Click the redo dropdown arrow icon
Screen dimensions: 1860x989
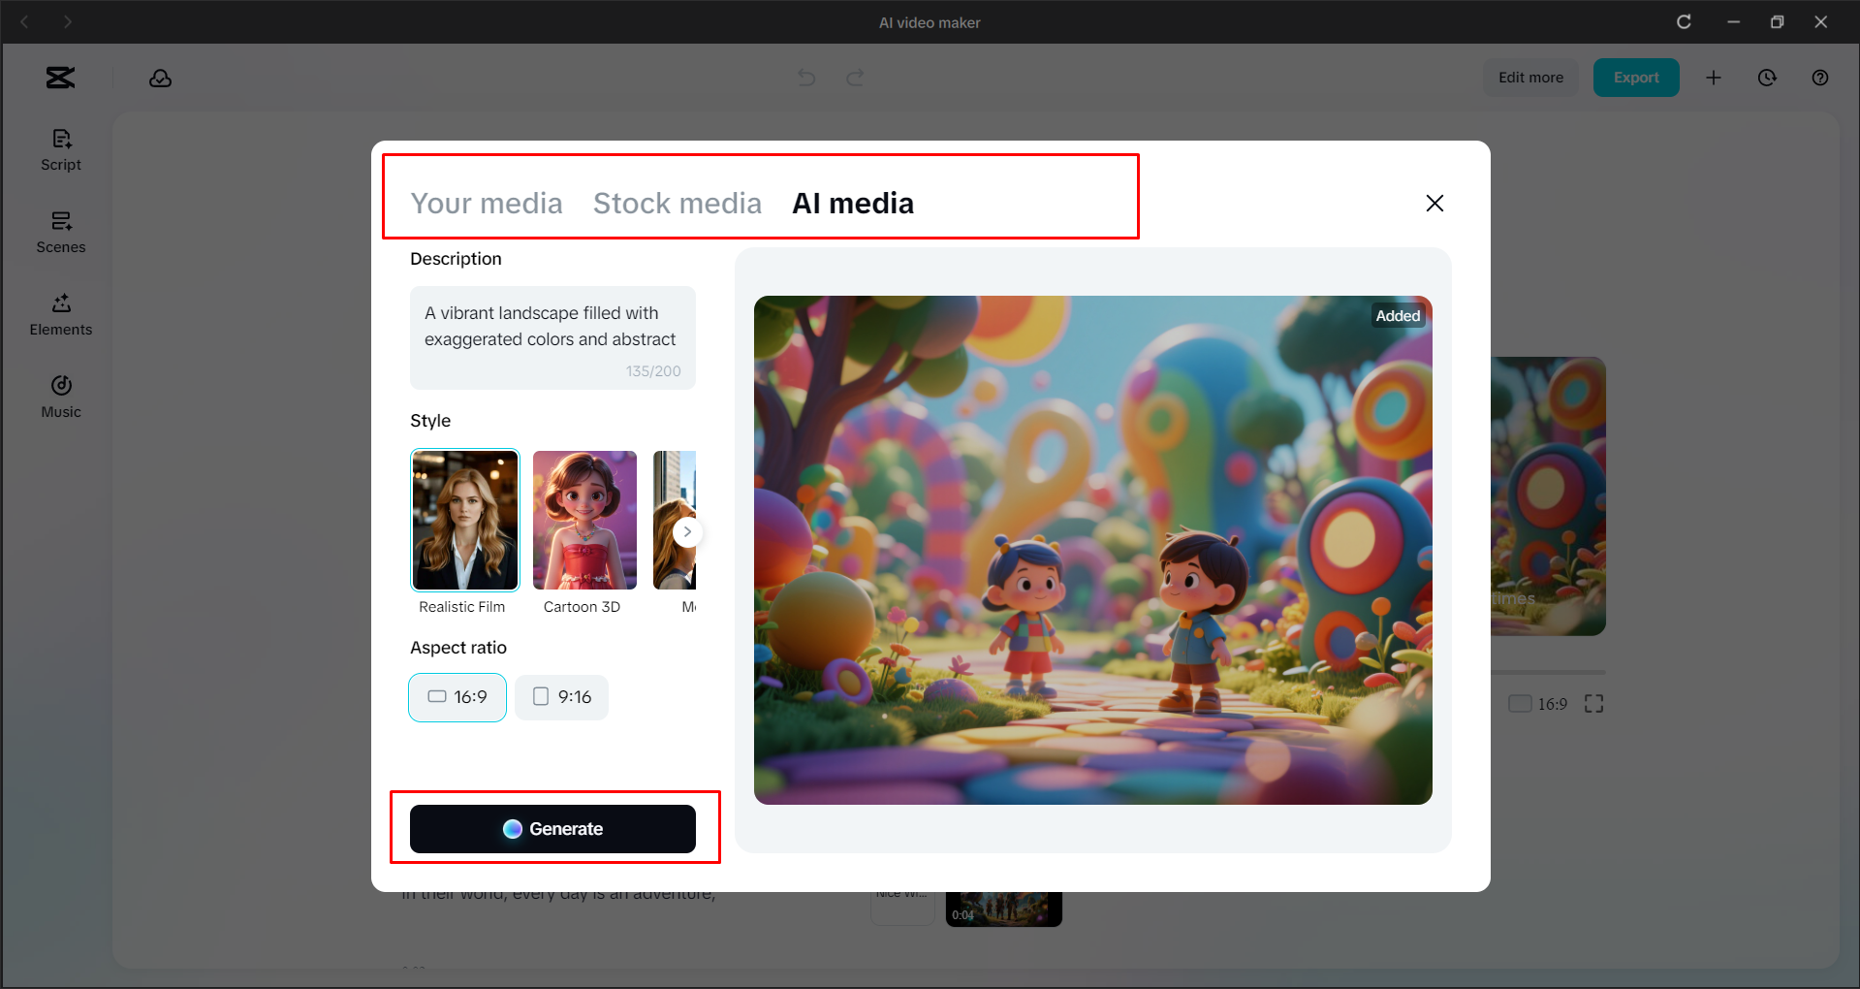[x=855, y=78]
